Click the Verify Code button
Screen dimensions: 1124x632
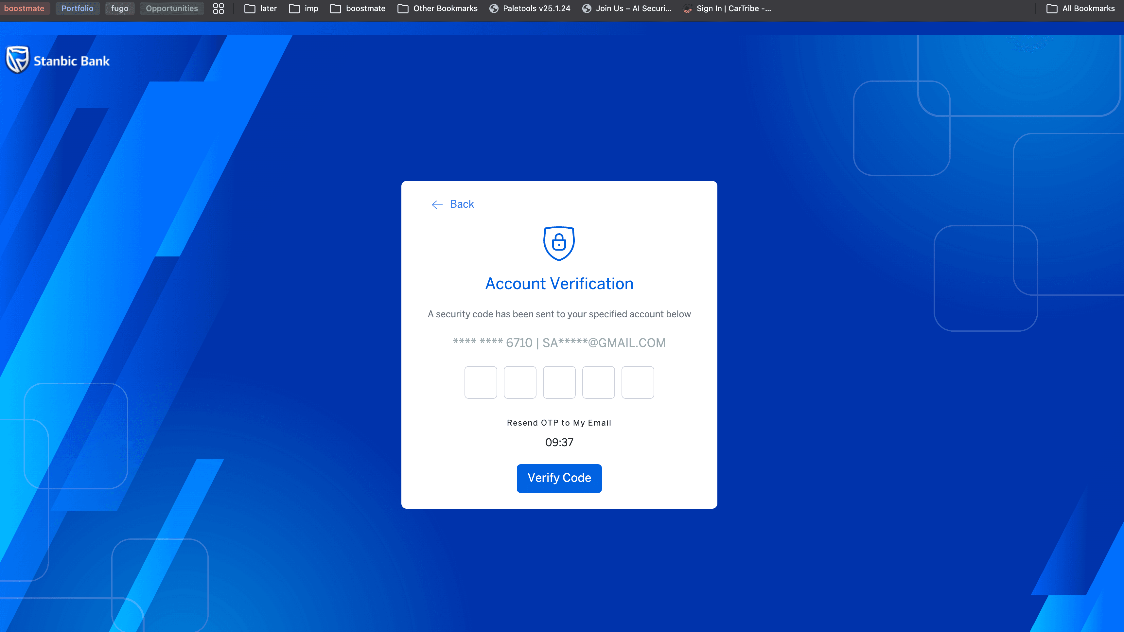tap(559, 478)
